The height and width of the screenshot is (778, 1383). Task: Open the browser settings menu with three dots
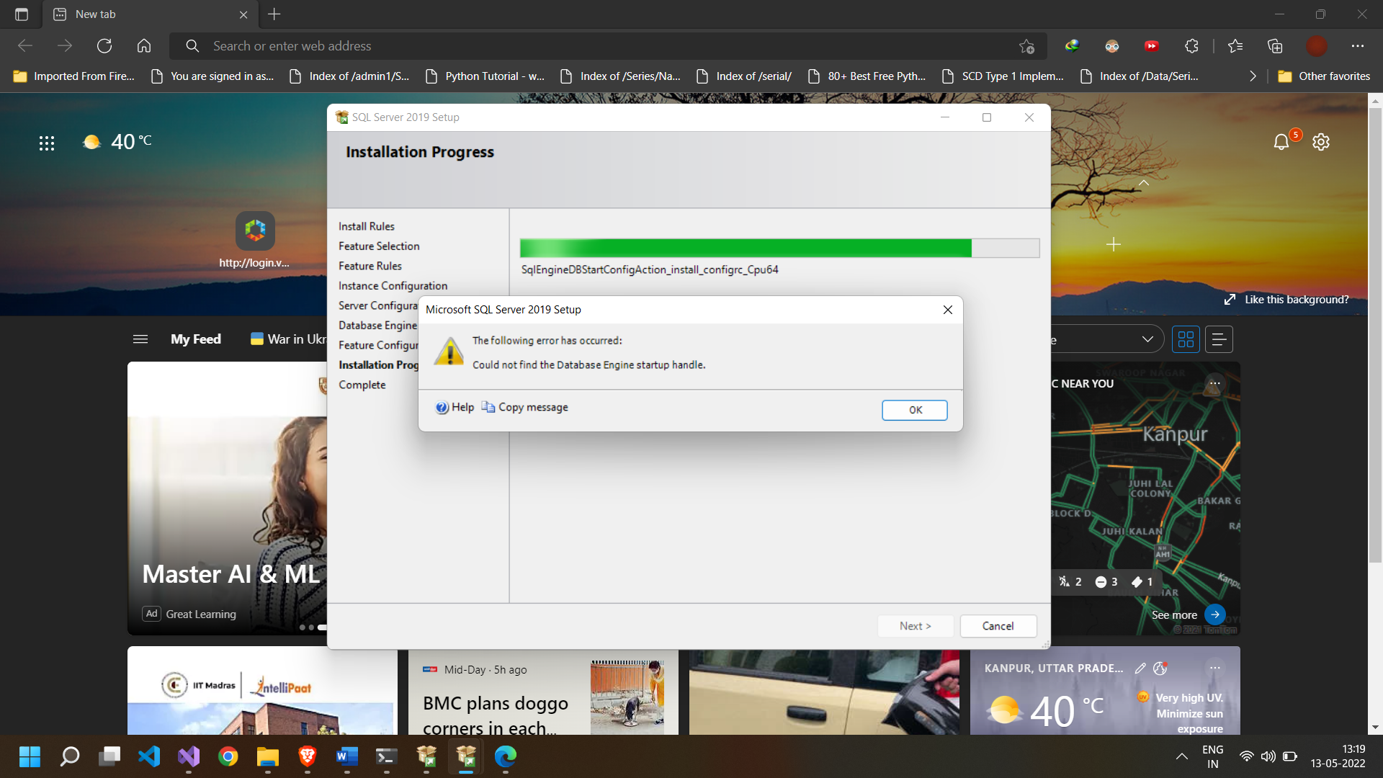tap(1359, 45)
